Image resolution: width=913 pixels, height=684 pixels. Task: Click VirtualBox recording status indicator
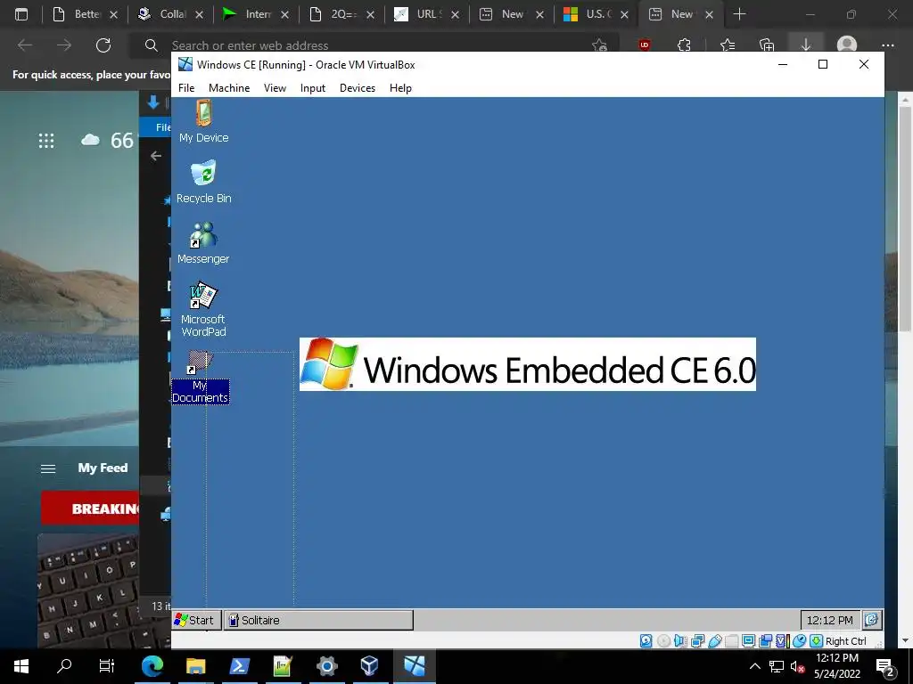(765, 641)
